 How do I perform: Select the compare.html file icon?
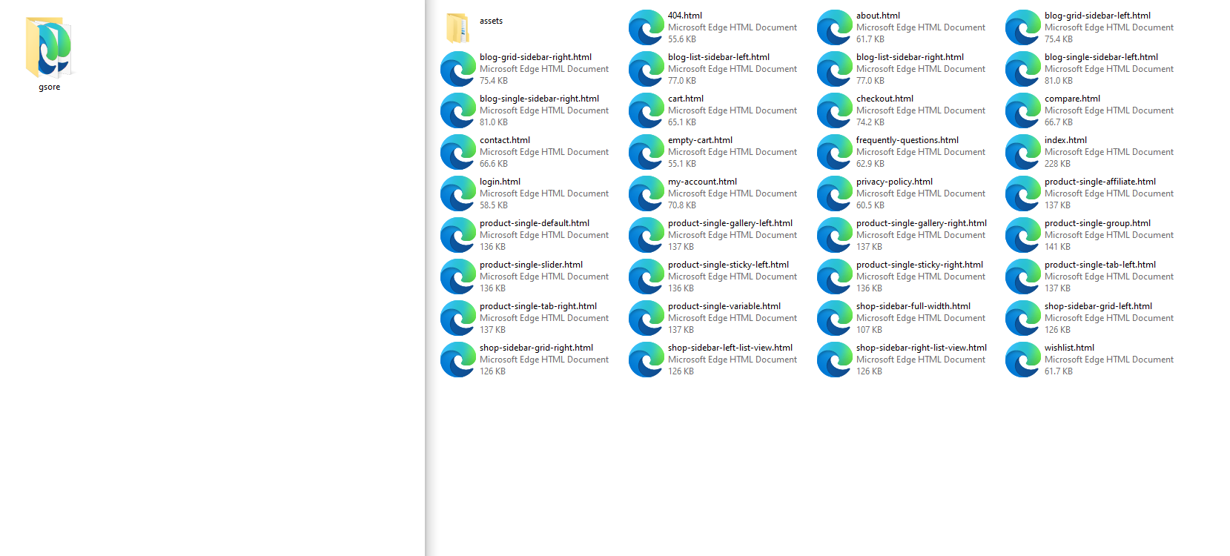[x=1022, y=110]
